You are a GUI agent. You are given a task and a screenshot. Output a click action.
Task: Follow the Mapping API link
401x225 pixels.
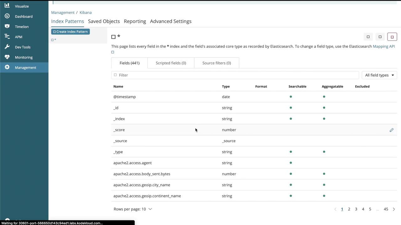[x=383, y=46]
